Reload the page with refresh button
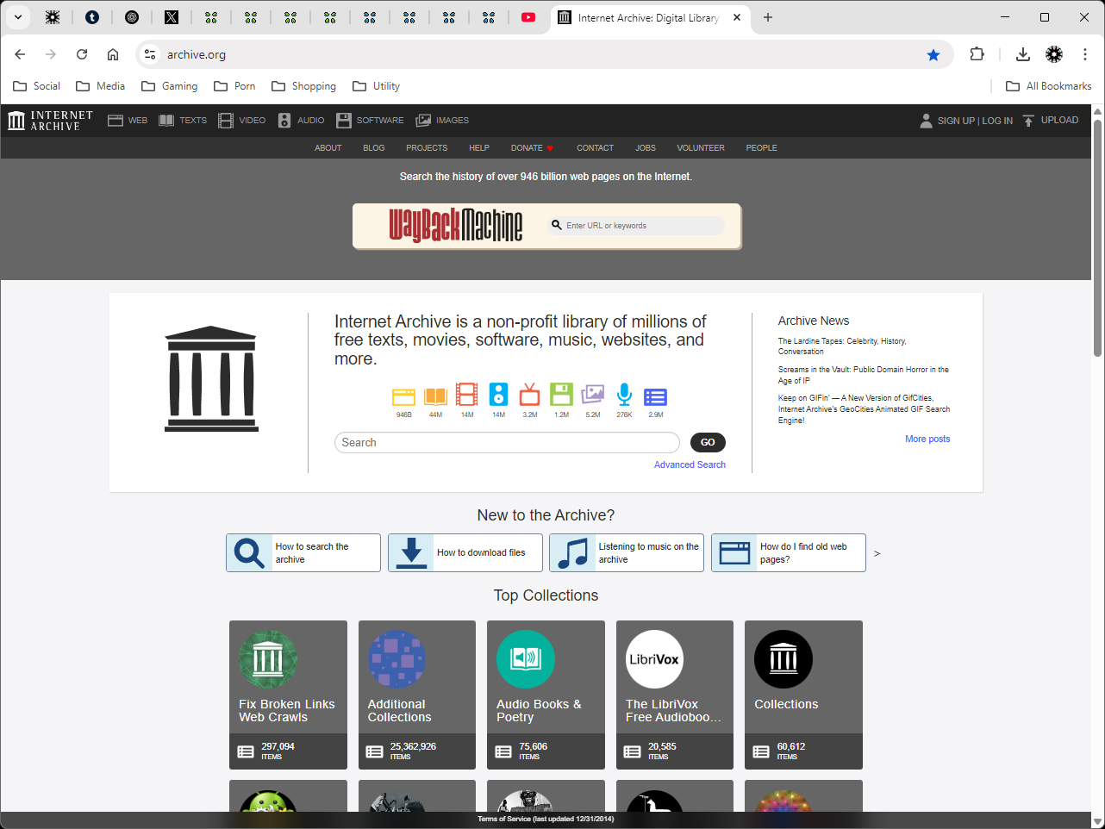 82,54
